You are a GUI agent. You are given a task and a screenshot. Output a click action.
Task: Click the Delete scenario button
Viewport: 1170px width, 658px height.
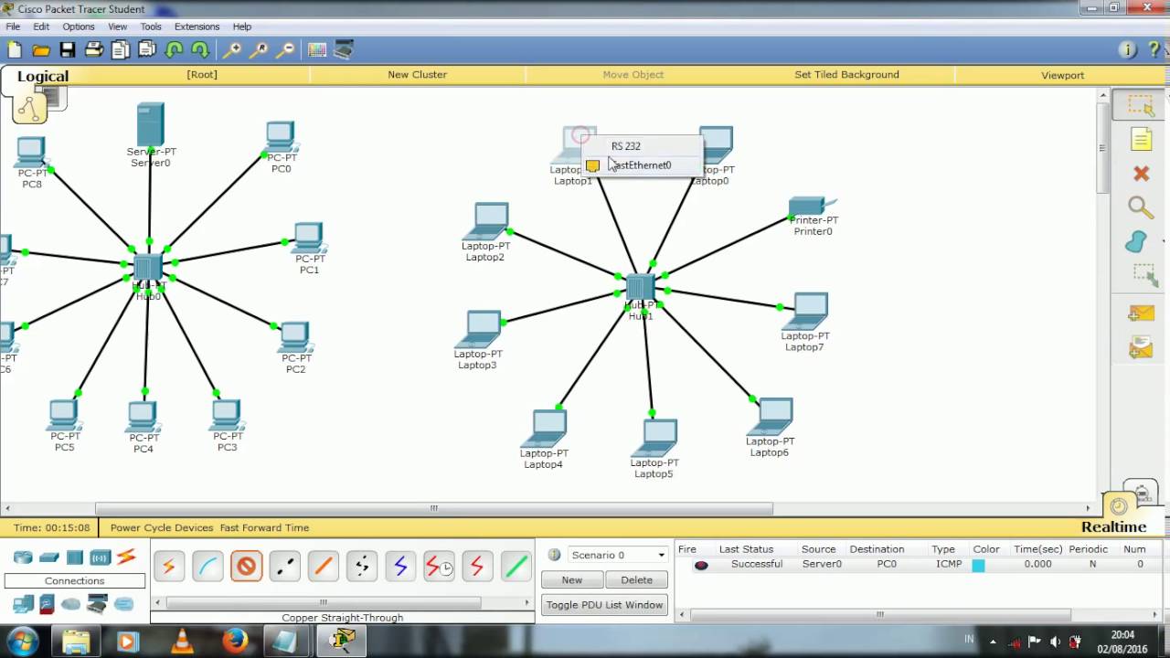tap(637, 580)
